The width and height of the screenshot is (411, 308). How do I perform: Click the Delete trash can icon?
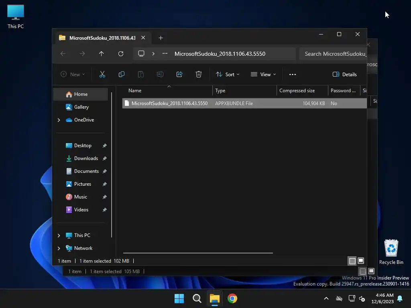pyautogui.click(x=199, y=74)
